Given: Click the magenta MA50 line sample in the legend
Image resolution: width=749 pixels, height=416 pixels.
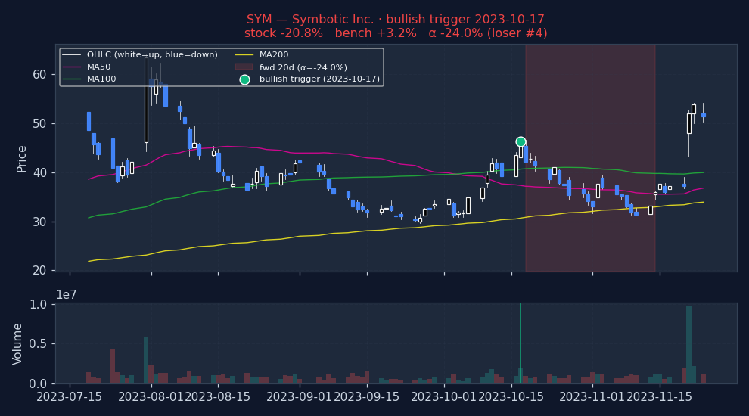Looking at the screenshot, I should (72, 67).
